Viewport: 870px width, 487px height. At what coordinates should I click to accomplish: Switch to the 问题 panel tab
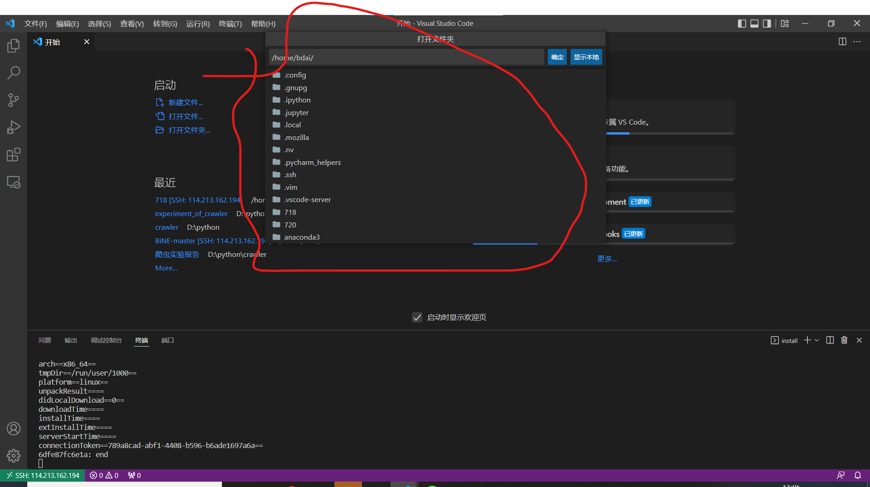click(x=45, y=340)
